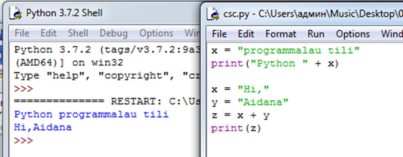Click '(AMD64)] on win32' line in shell
The height and width of the screenshot is (157, 403).
pyautogui.click(x=69, y=63)
